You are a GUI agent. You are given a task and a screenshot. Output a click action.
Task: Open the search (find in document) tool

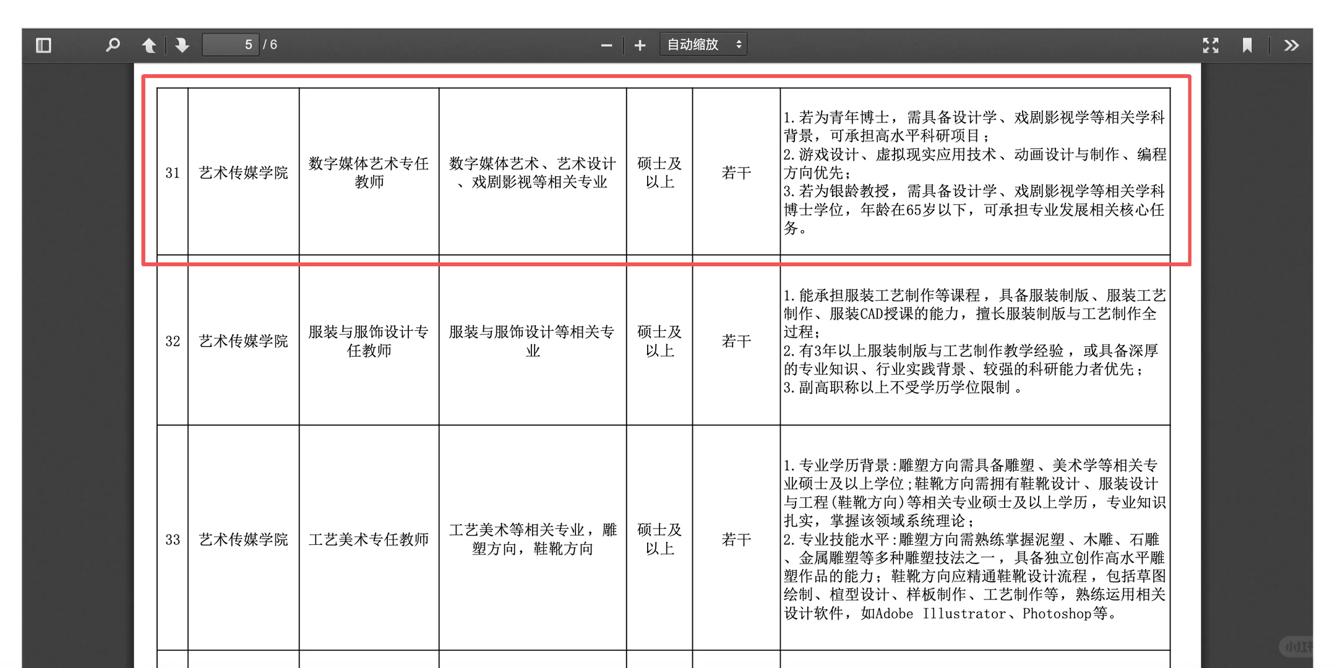click(x=112, y=45)
